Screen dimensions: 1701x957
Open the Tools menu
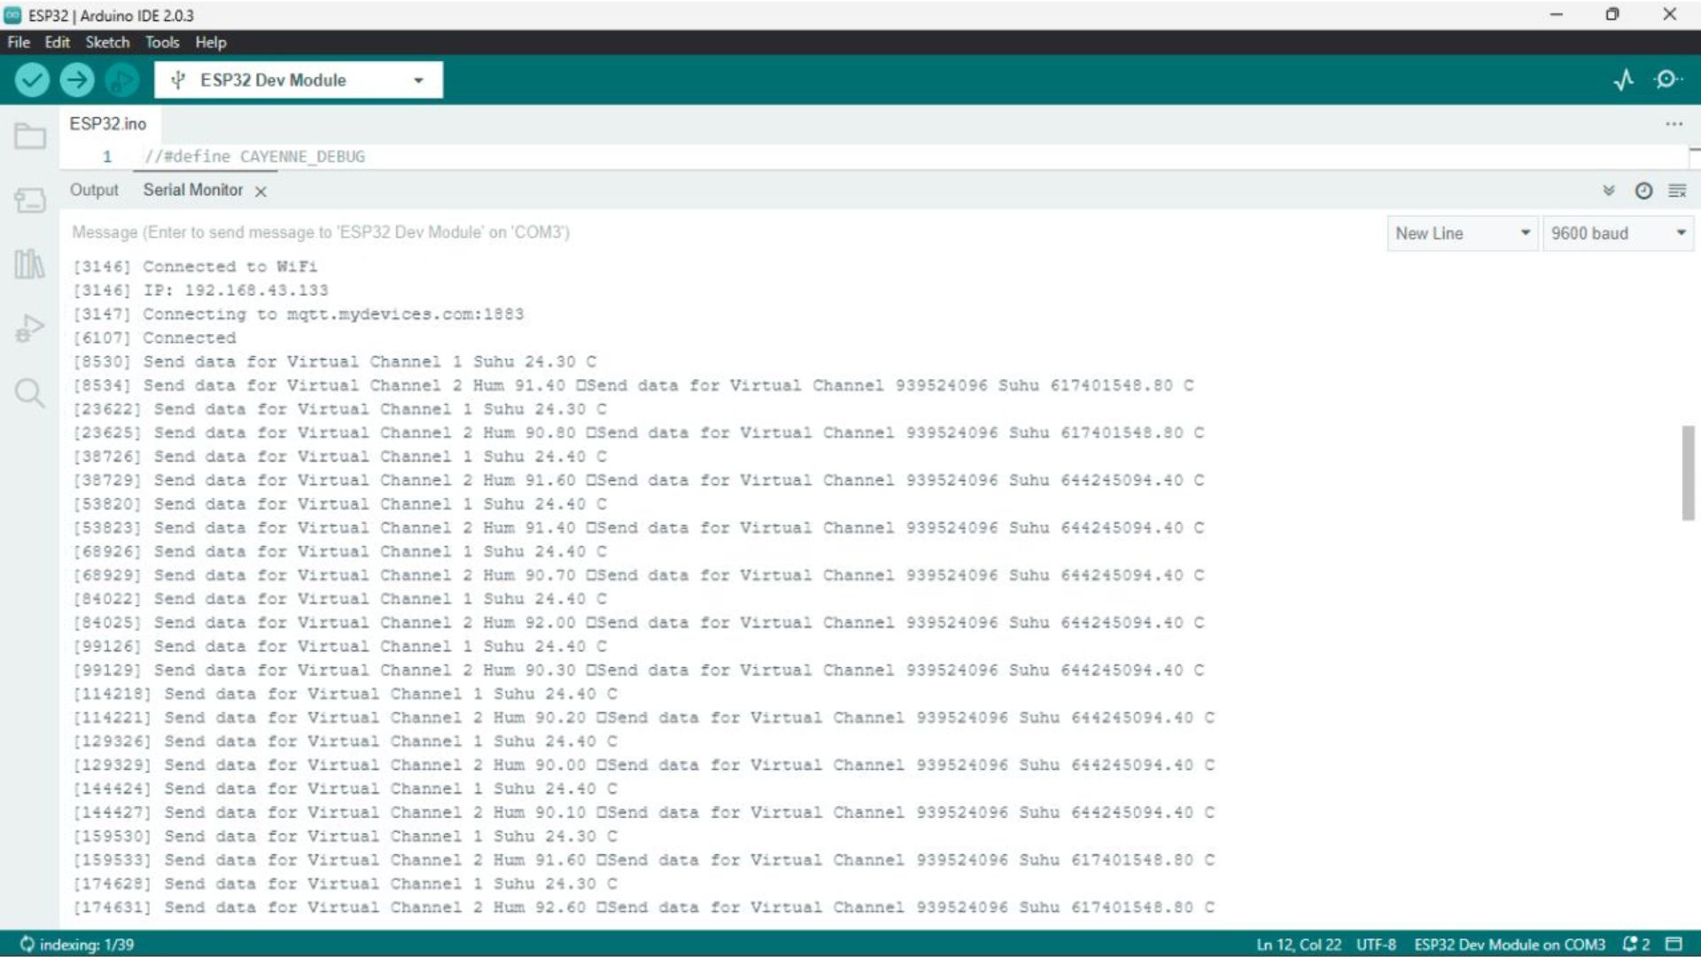[x=162, y=42]
